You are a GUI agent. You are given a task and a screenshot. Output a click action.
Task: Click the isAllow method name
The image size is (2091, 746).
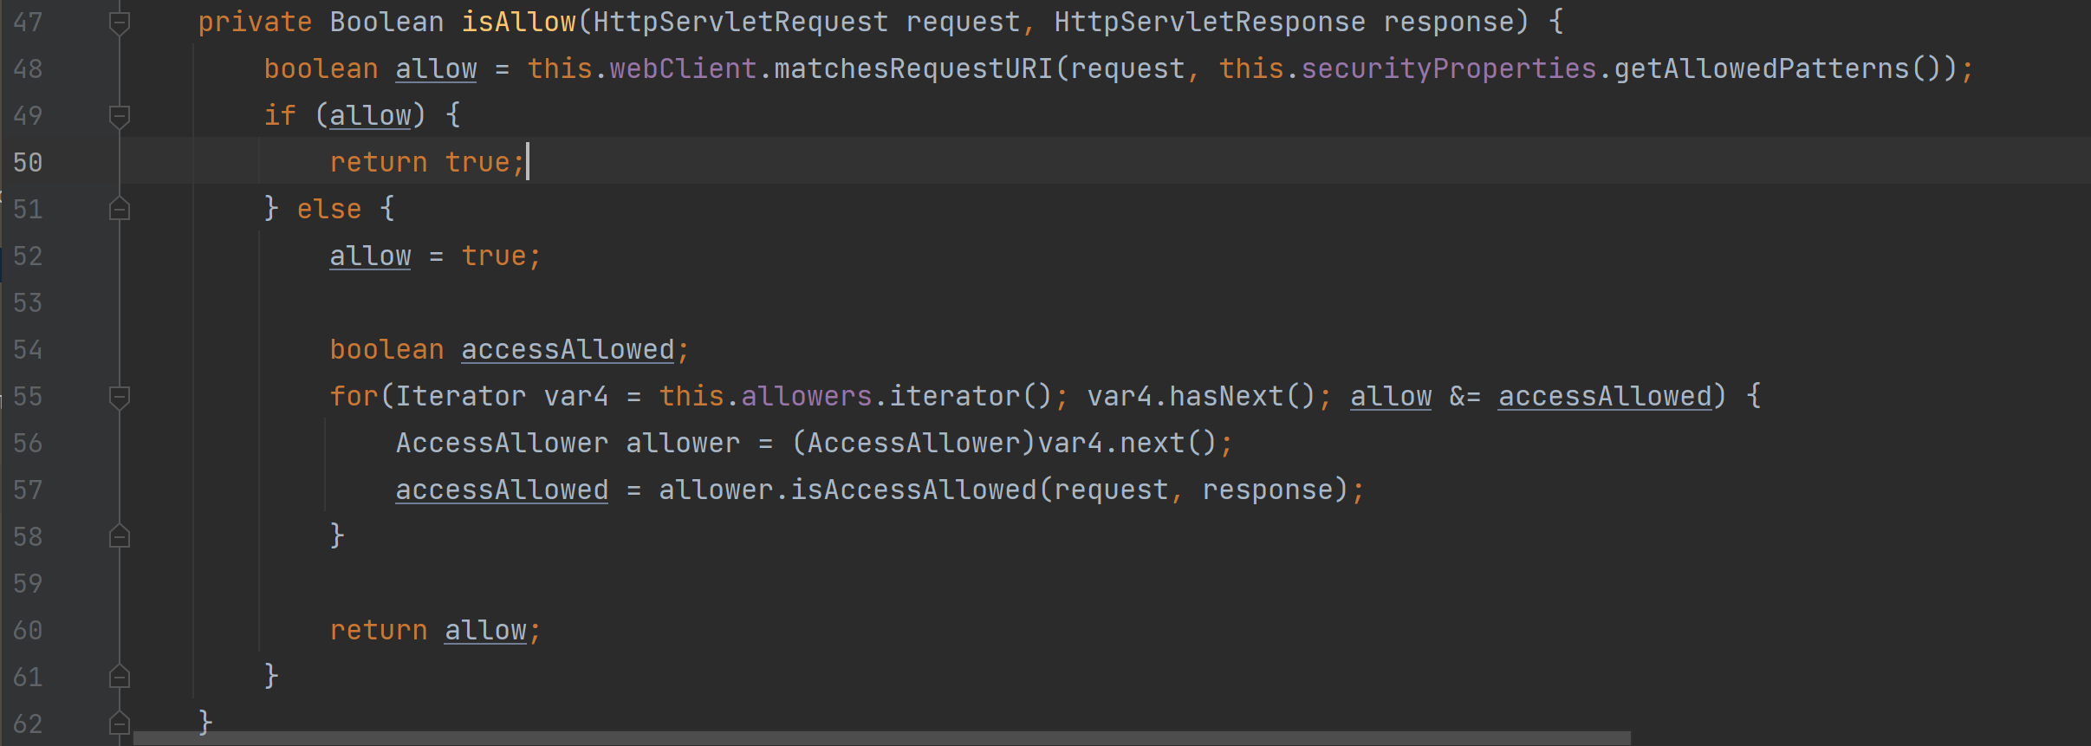518,23
